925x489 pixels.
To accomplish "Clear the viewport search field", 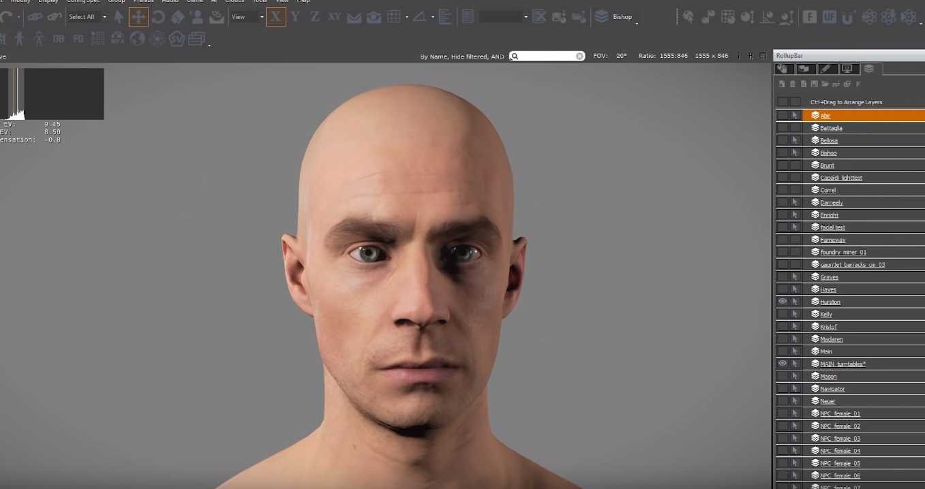I will (x=579, y=56).
